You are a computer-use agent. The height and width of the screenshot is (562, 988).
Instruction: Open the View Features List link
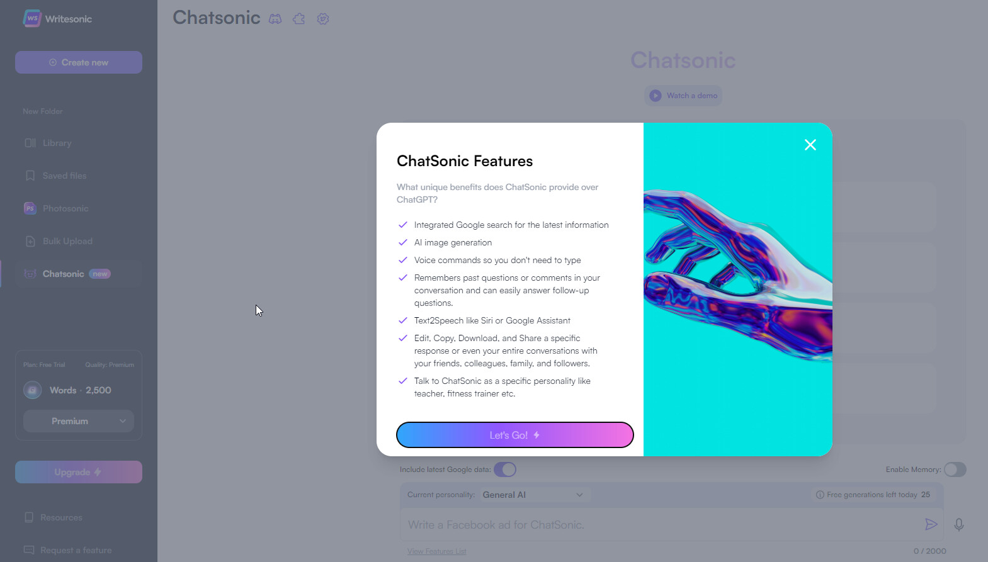click(x=437, y=551)
